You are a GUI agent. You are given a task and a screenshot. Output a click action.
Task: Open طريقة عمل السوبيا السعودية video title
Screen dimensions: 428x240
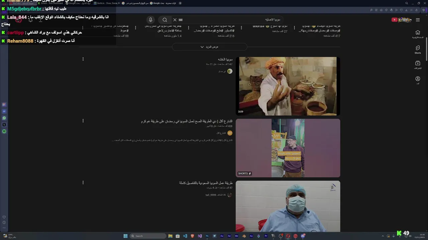(206, 183)
